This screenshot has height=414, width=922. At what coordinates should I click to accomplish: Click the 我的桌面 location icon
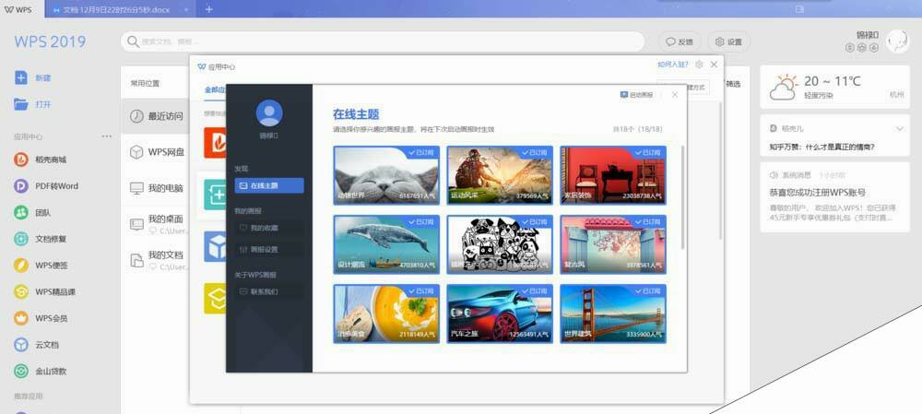coord(136,224)
